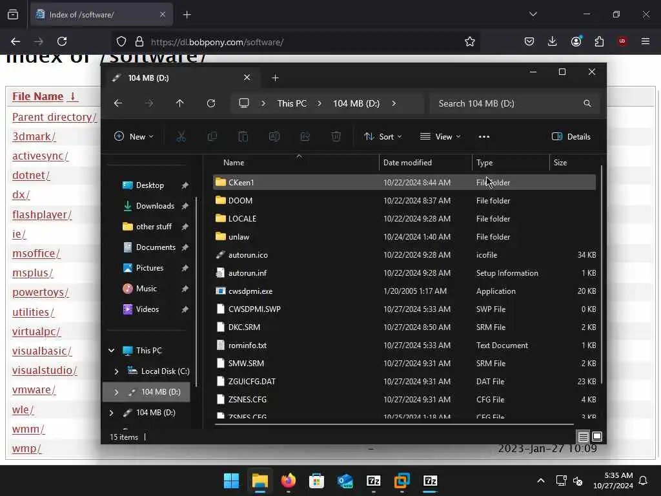The image size is (661, 496).
Task: Click the Cut scissors icon in Explorer toolbar
Action: 181,137
